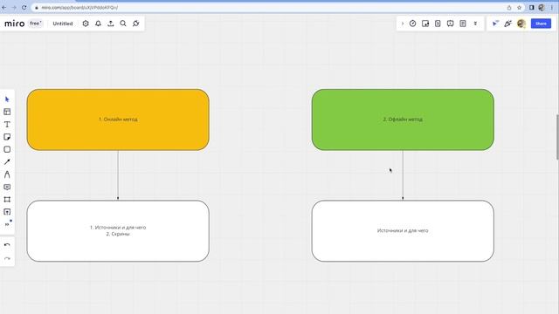
Task: Go to Miro home via logo
Action: coord(14,24)
